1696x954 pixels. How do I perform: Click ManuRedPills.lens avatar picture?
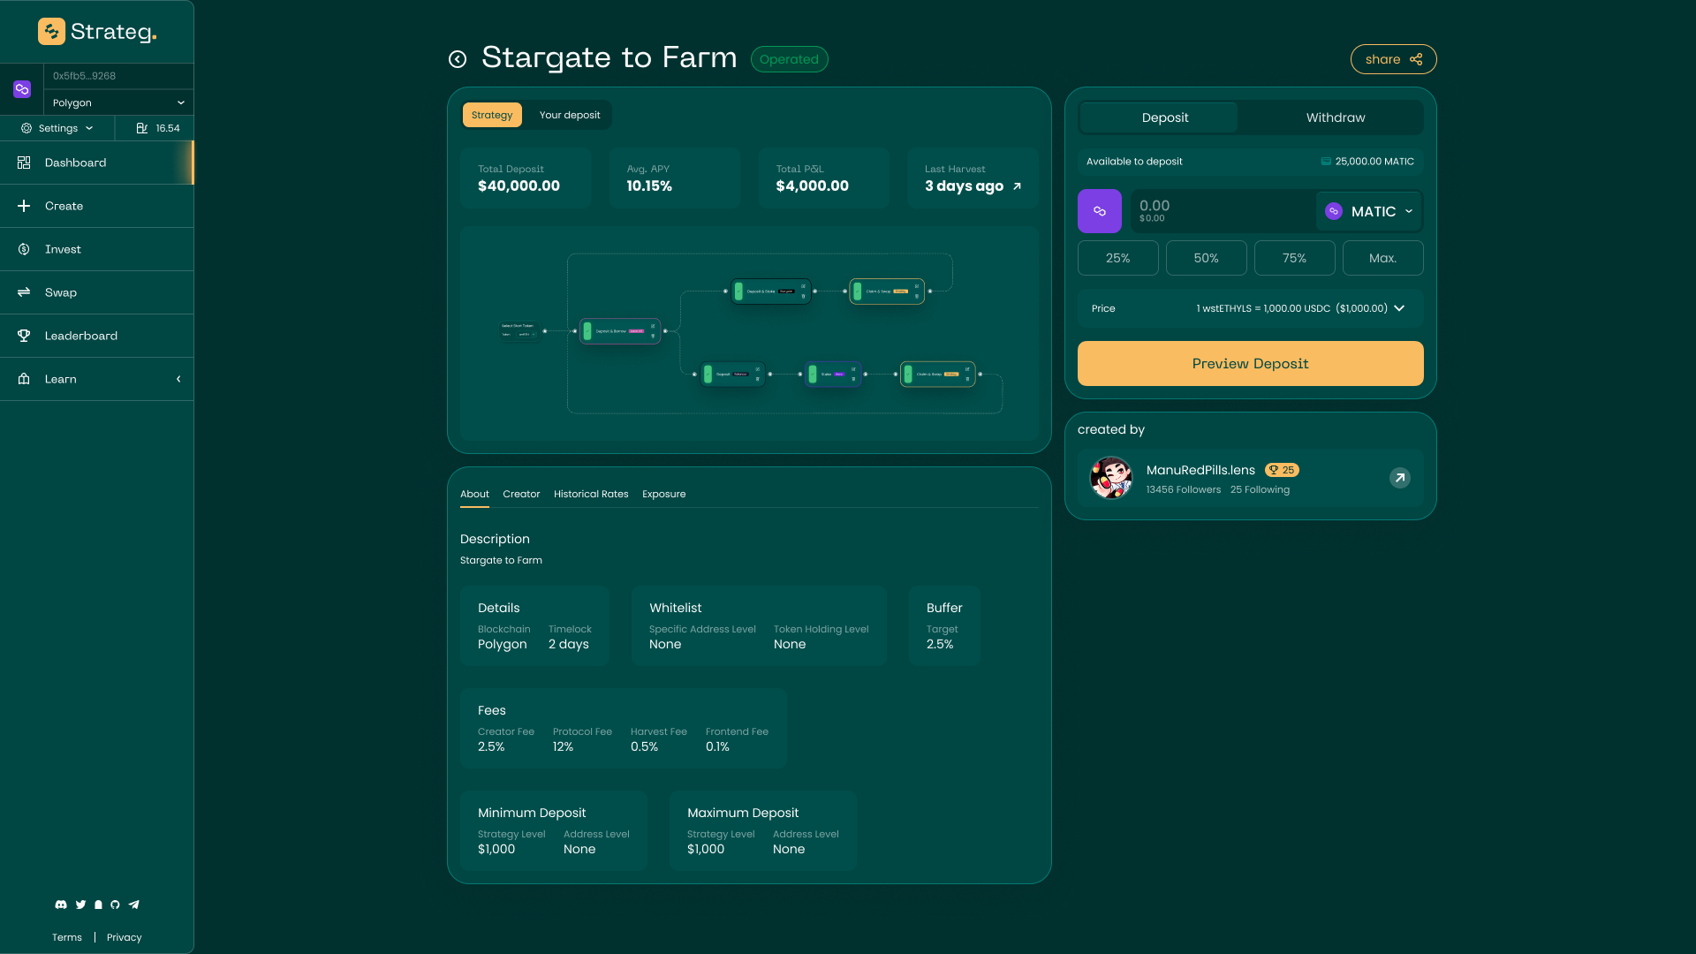pyautogui.click(x=1111, y=478)
